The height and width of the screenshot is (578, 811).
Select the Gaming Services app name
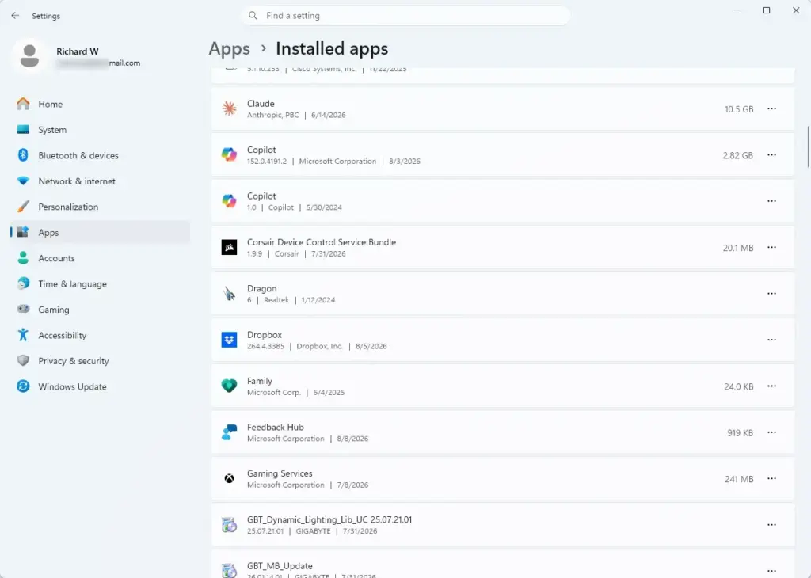click(280, 473)
